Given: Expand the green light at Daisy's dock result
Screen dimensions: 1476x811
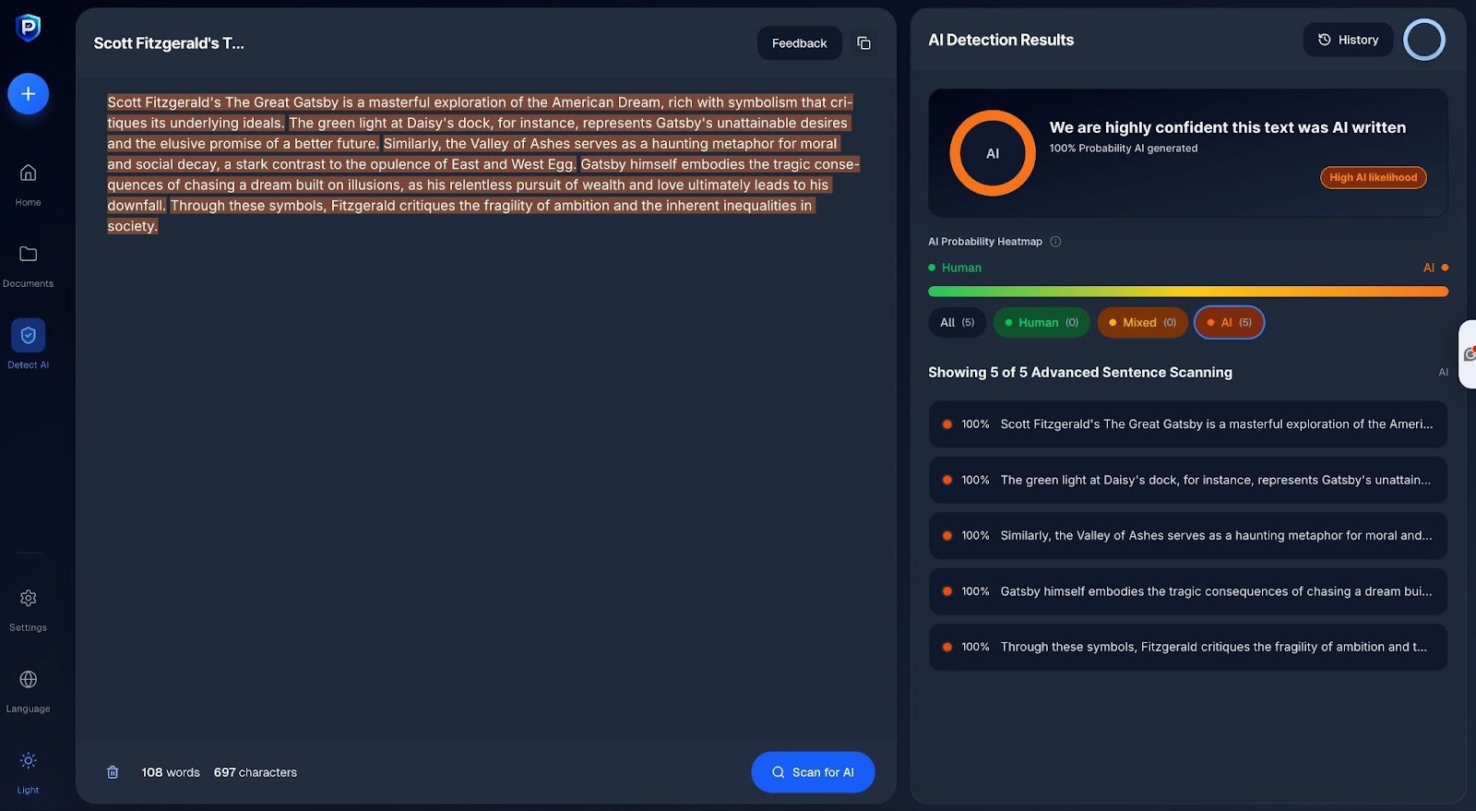Looking at the screenshot, I should pos(1187,480).
